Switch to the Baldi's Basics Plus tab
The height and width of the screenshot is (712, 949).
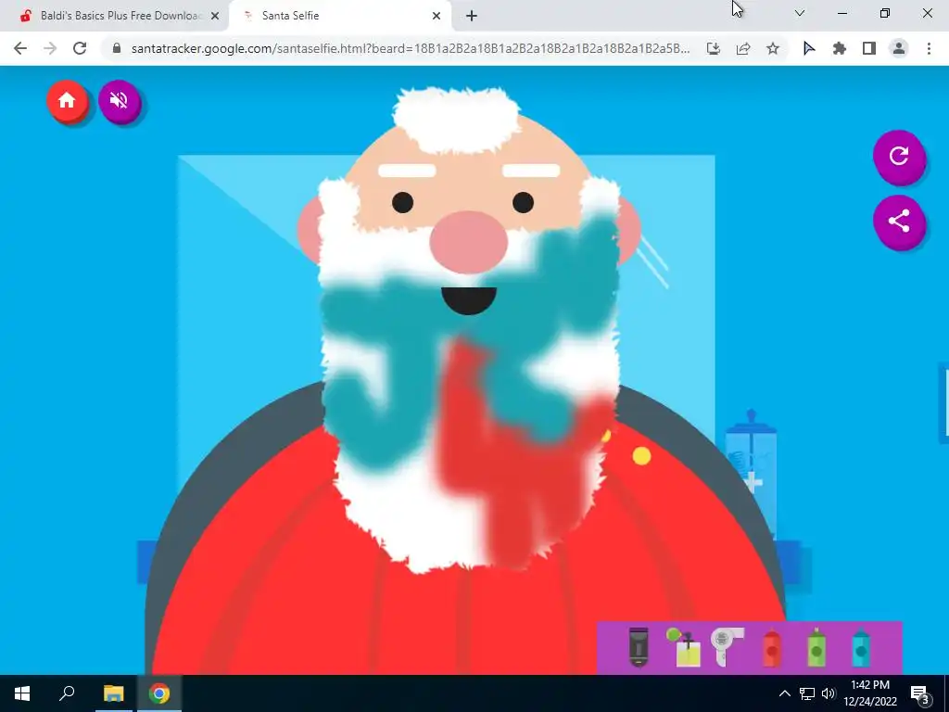(x=114, y=16)
